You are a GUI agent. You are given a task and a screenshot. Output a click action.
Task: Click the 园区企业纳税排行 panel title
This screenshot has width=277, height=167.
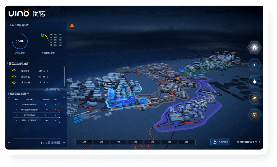[19, 94]
